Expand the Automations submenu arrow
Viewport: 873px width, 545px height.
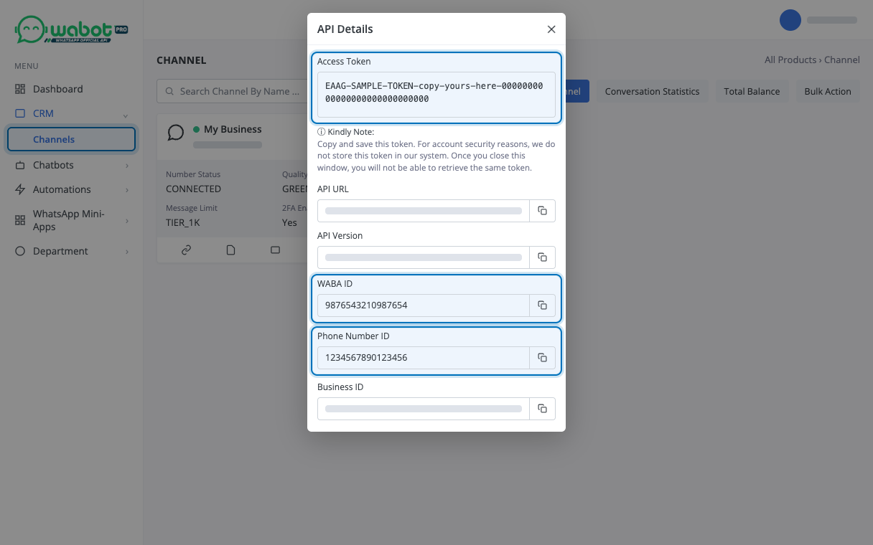point(127,190)
